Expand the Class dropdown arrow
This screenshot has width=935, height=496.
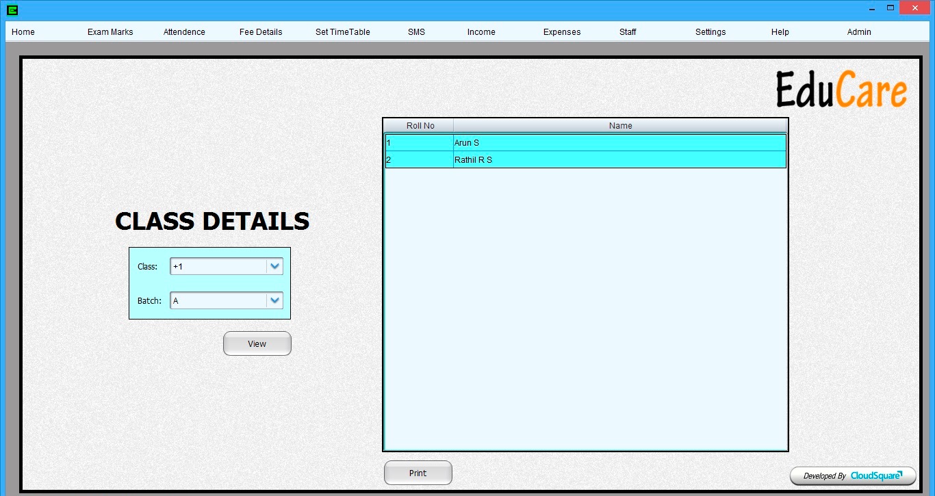click(x=274, y=267)
